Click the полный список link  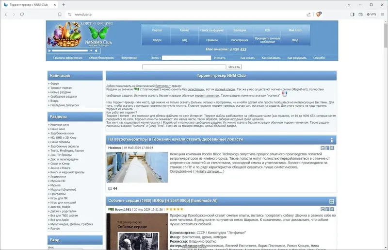pyautogui.click(x=225, y=89)
